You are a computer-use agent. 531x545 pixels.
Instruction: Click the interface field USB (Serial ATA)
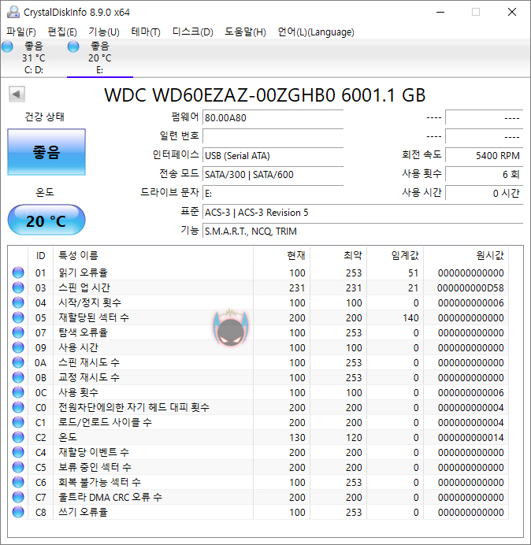(x=273, y=155)
